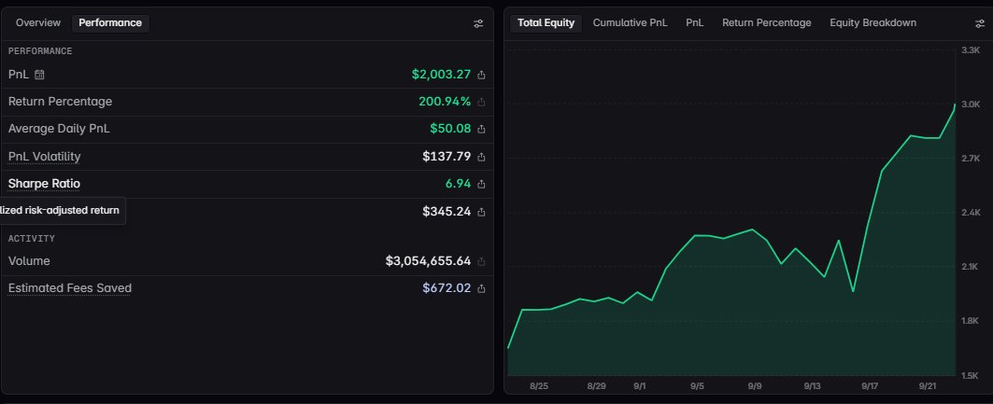Open the PnL calendar date picker icon
Screen dimensions: 993x404
point(39,75)
